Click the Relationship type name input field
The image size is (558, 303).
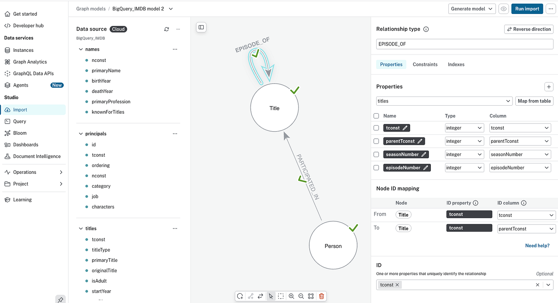[x=465, y=44]
